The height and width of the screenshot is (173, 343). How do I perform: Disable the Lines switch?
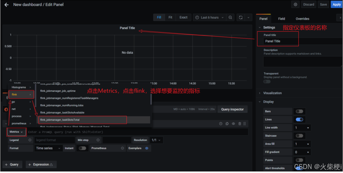(299, 119)
